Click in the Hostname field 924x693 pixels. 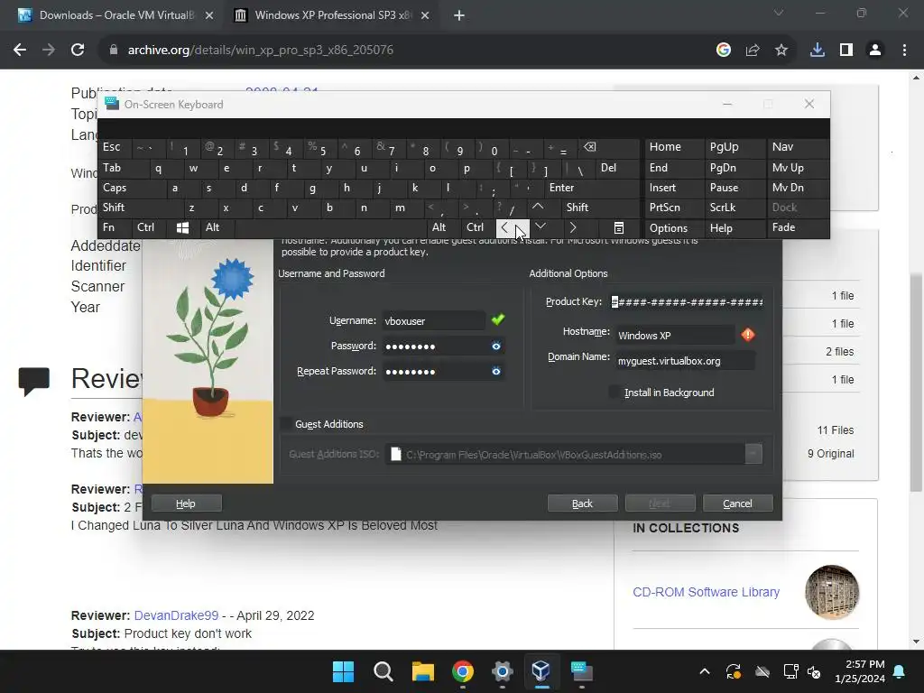(675, 336)
